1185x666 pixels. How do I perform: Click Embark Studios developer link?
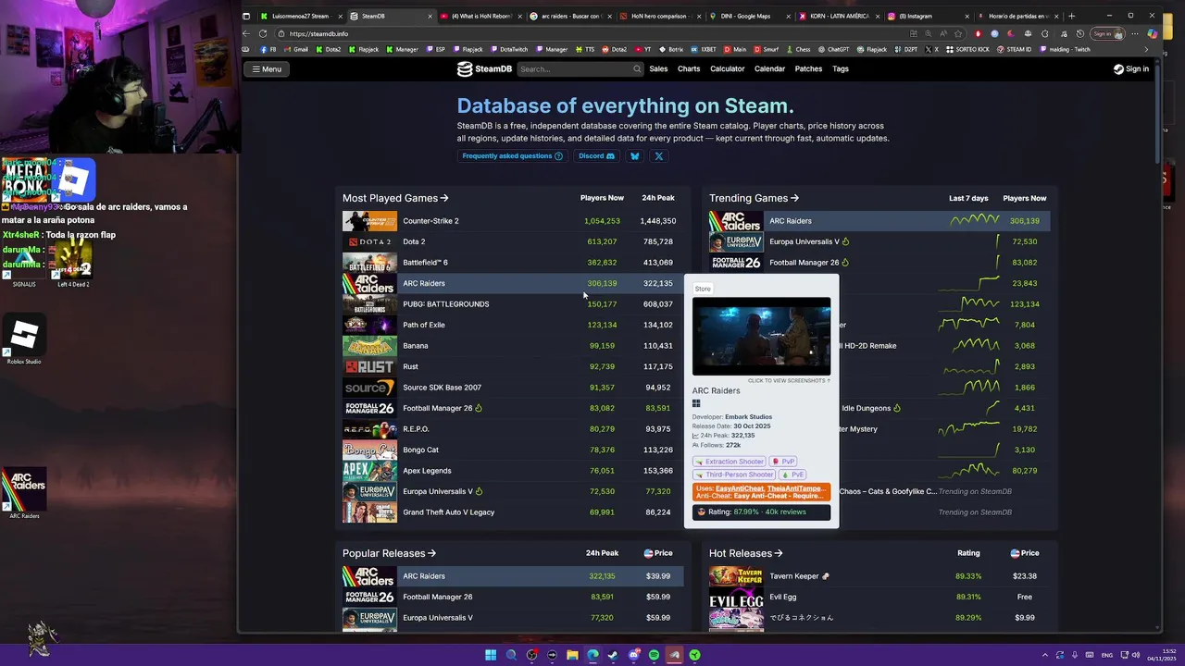pyautogui.click(x=748, y=417)
